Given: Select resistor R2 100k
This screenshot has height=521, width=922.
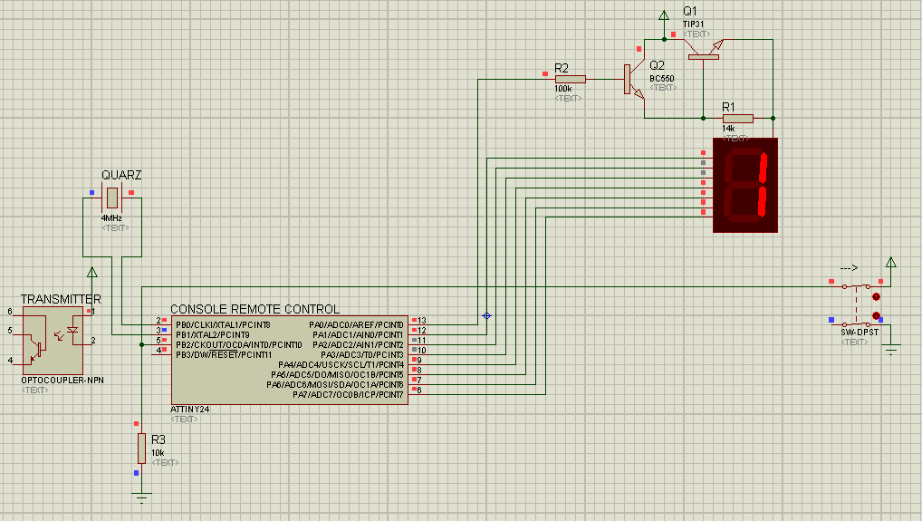Looking at the screenshot, I should pos(570,80).
